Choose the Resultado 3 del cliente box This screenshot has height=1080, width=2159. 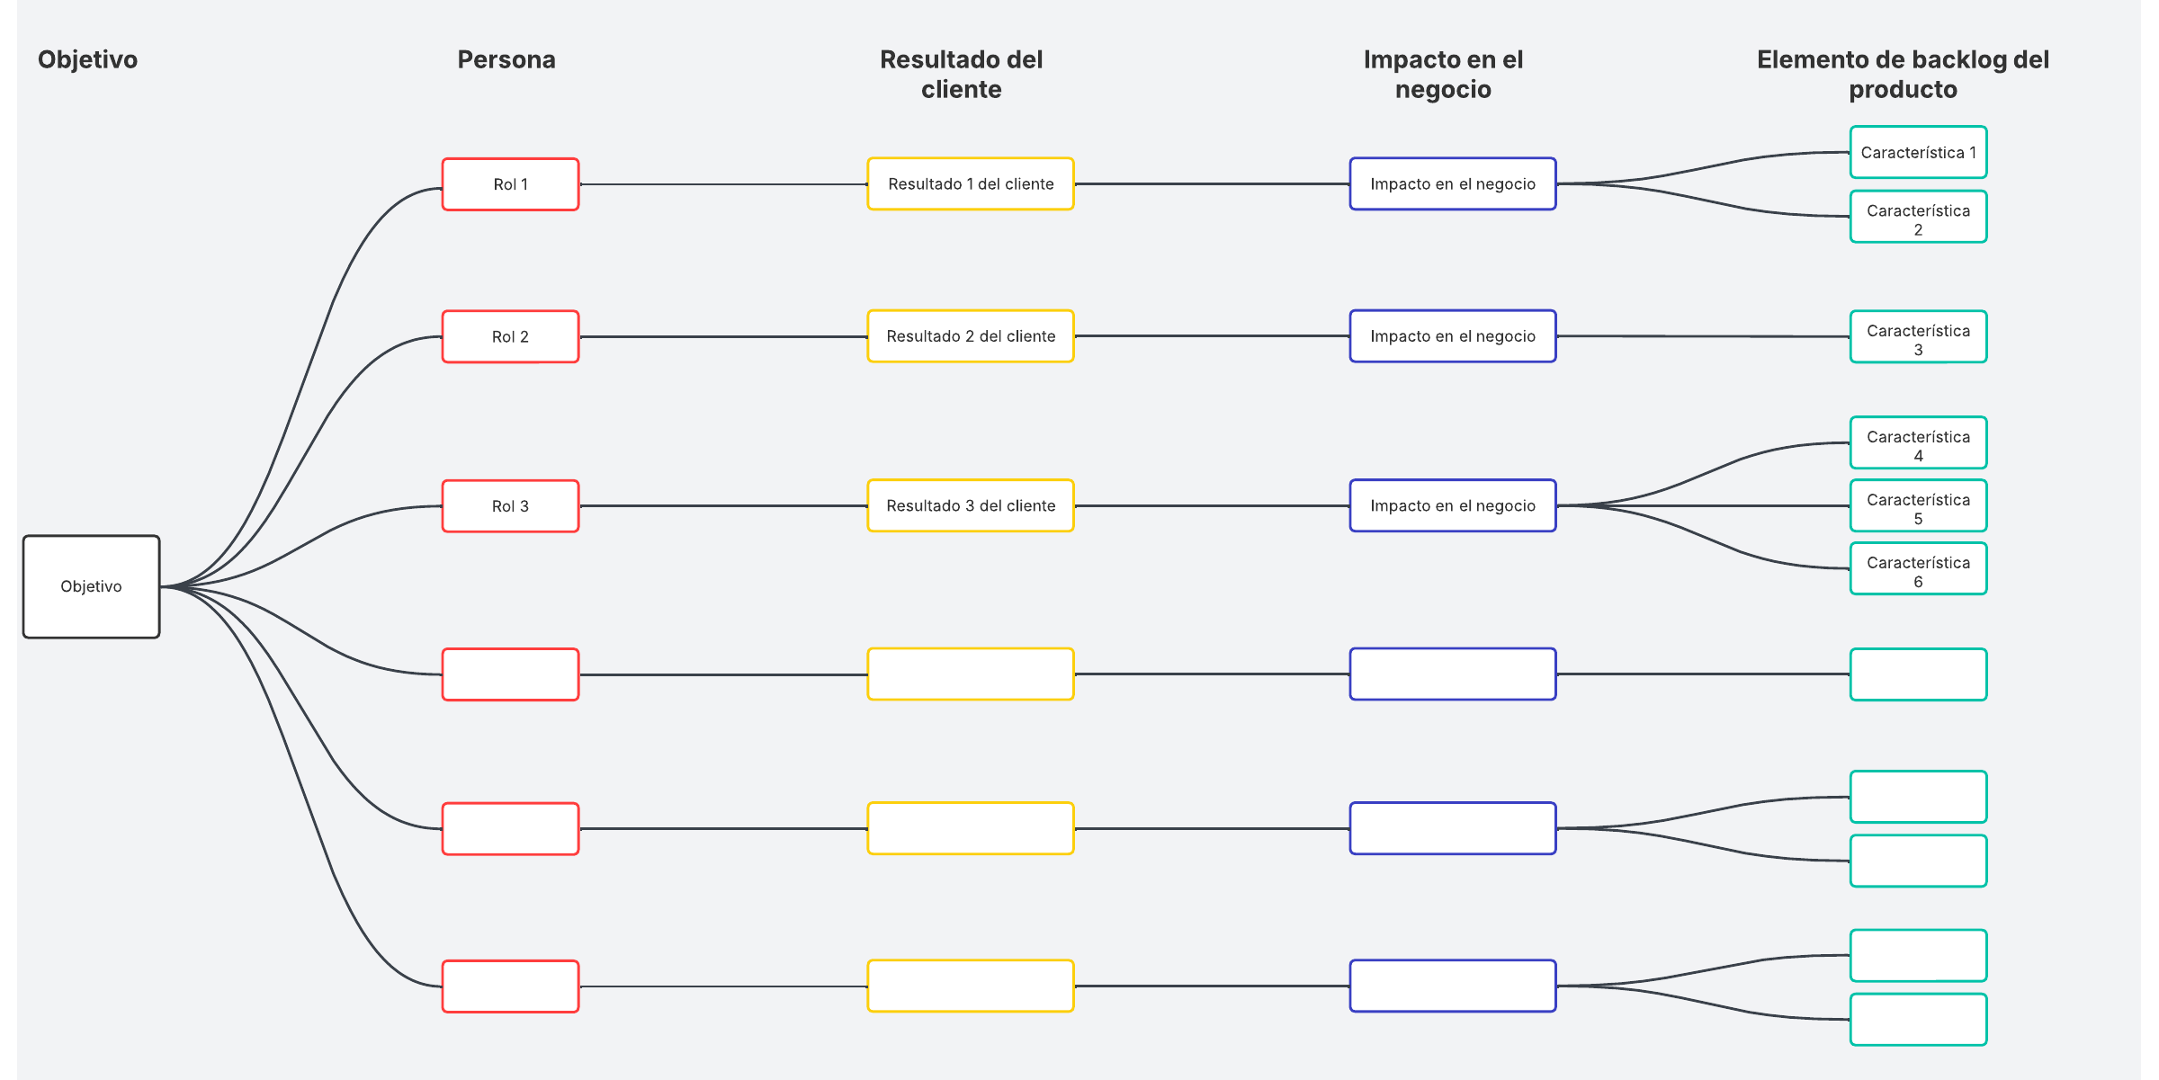pos(971,506)
